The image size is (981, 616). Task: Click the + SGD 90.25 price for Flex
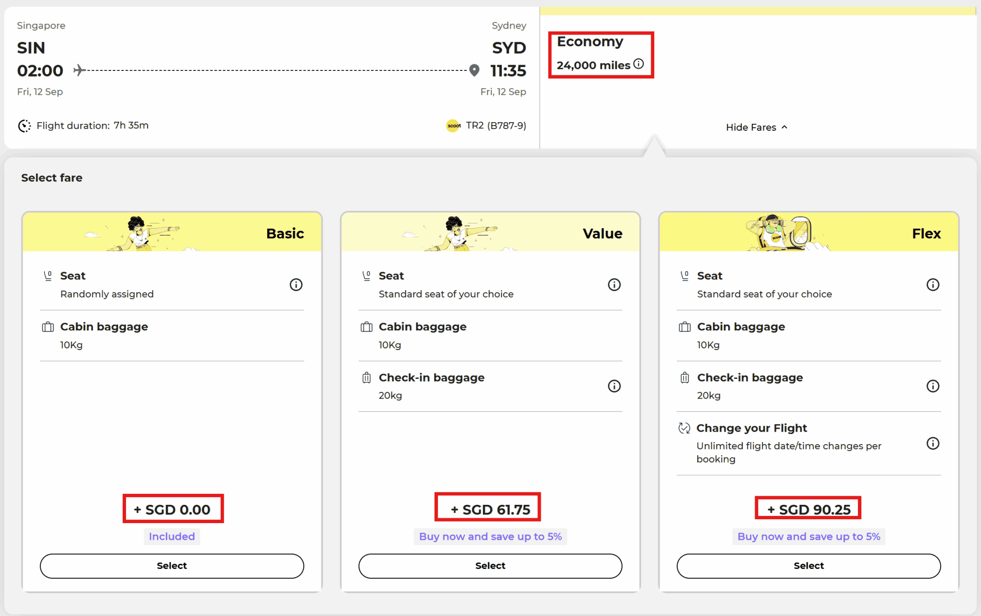click(x=808, y=509)
